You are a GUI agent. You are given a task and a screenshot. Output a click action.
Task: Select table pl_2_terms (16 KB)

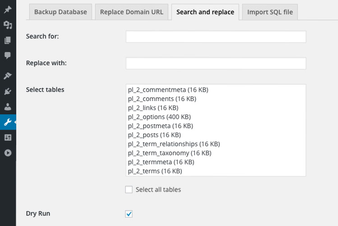pyautogui.click(x=216, y=171)
